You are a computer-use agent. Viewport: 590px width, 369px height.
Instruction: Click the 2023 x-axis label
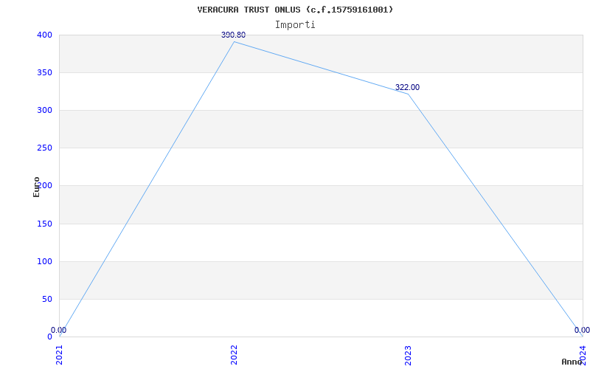[x=409, y=356]
